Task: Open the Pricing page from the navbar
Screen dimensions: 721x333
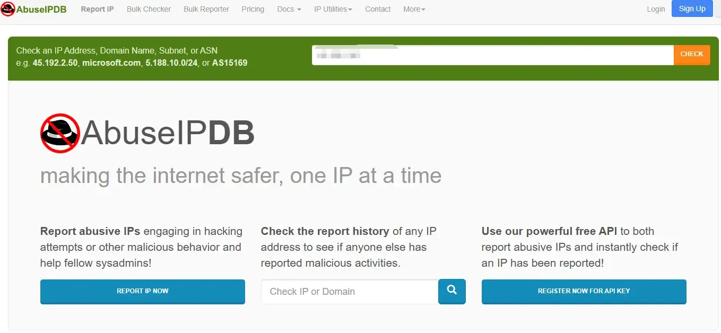Action: tap(253, 9)
